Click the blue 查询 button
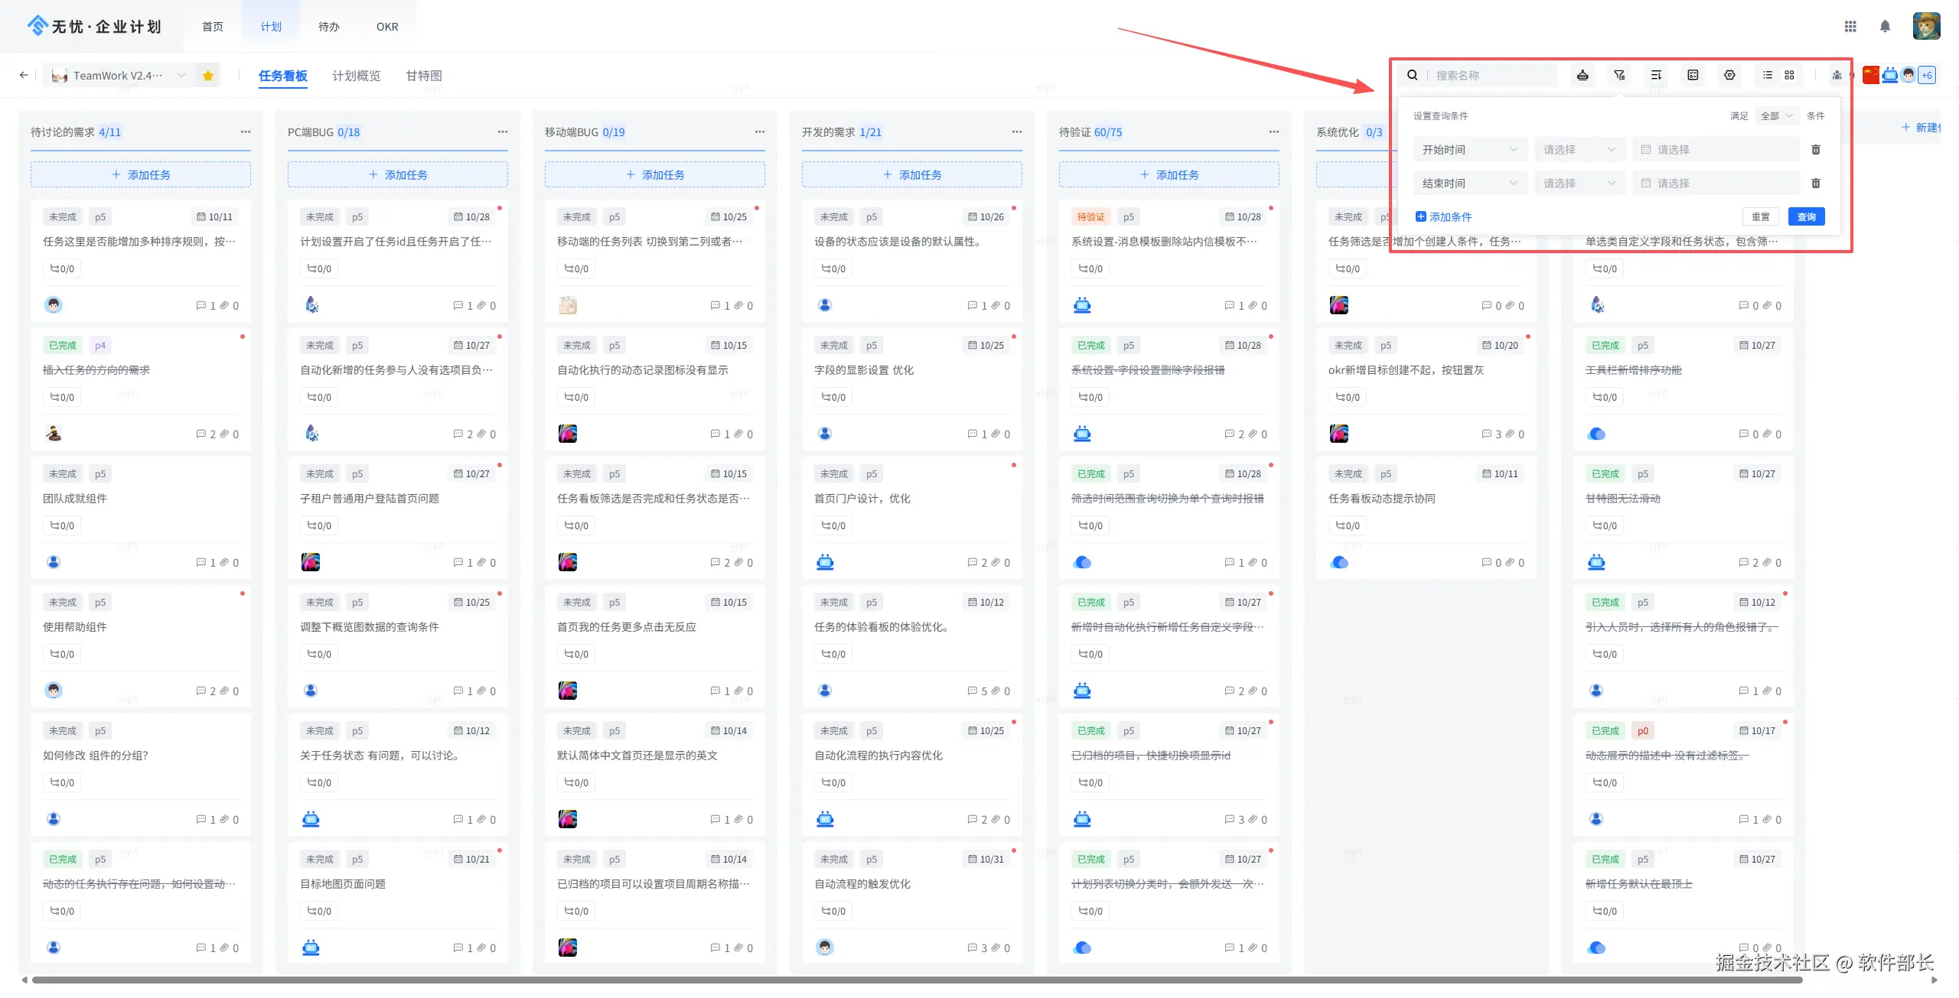This screenshot has width=1959, height=998. tap(1806, 217)
